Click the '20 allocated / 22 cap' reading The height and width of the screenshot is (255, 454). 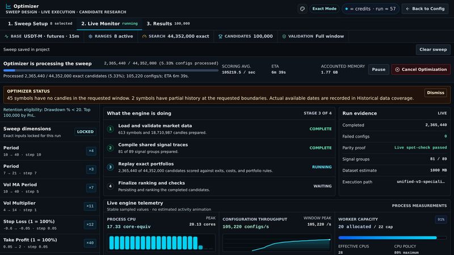click(365, 227)
